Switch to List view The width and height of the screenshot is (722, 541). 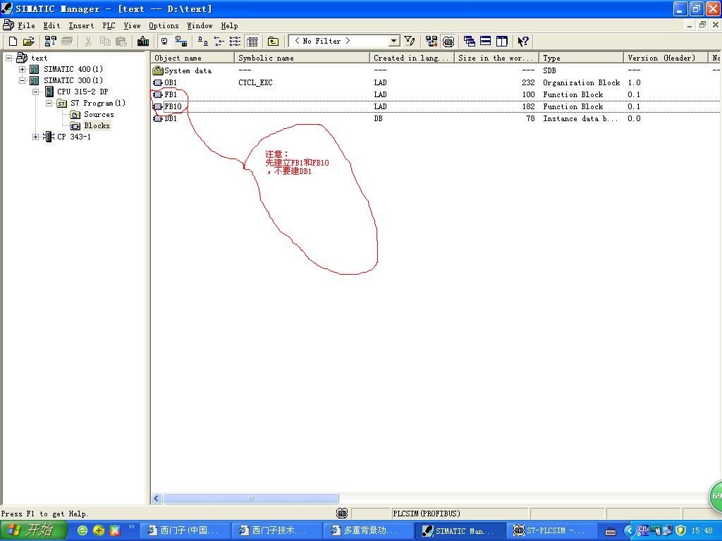click(x=235, y=42)
